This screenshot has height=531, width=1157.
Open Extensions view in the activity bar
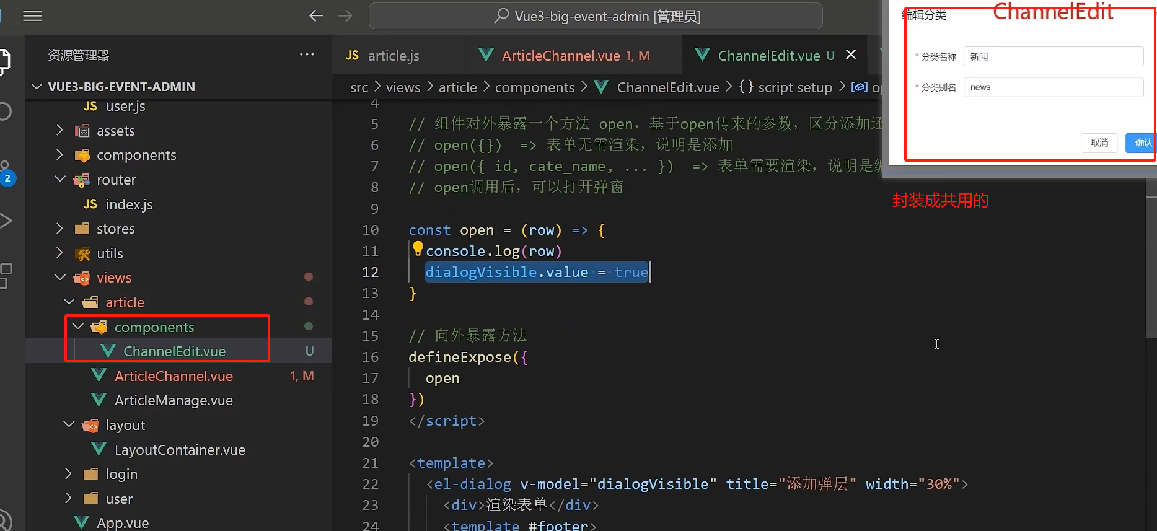(x=6, y=276)
